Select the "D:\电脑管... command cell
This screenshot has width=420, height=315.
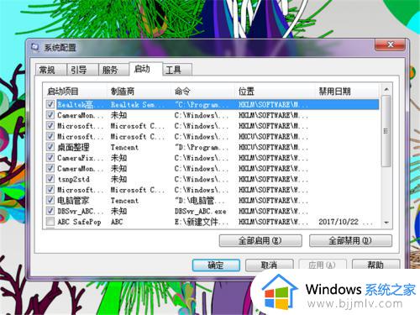coord(199,201)
